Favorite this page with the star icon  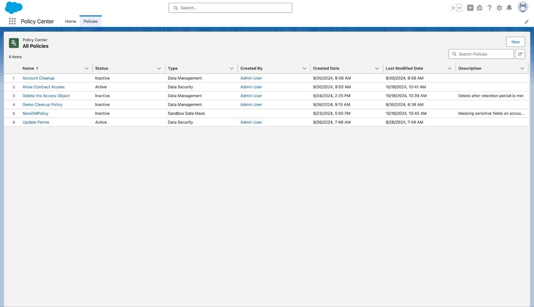click(453, 7)
